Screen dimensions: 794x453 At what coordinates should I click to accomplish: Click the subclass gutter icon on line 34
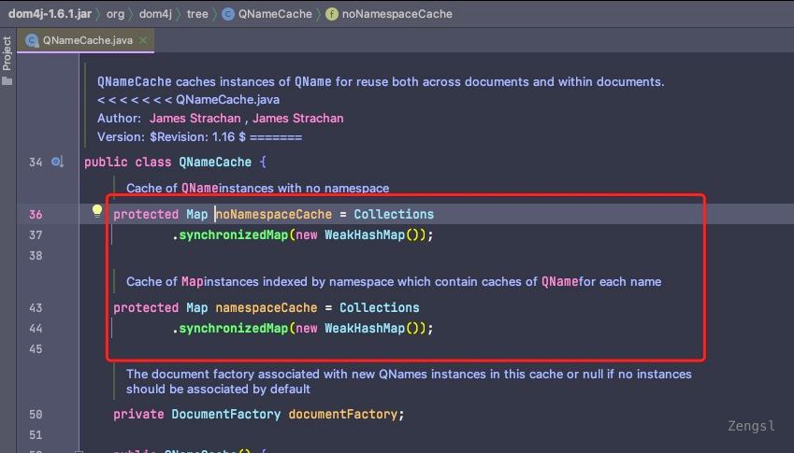(56, 163)
